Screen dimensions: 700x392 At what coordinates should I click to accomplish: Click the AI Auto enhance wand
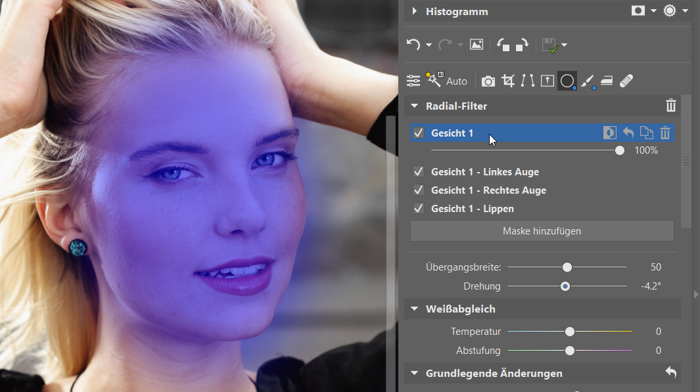(433, 81)
